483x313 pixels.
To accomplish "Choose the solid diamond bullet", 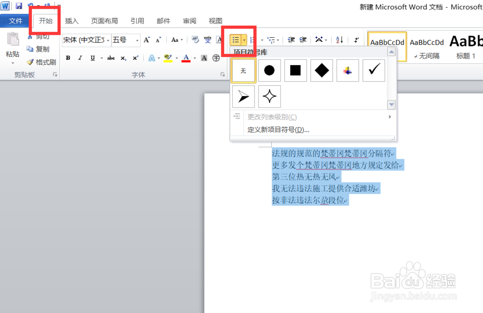I will click(x=322, y=71).
